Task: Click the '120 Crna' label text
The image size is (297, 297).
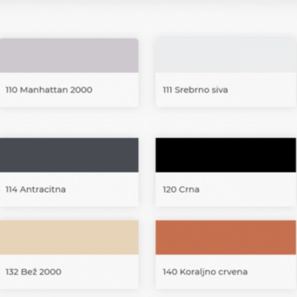Action: coord(181,189)
